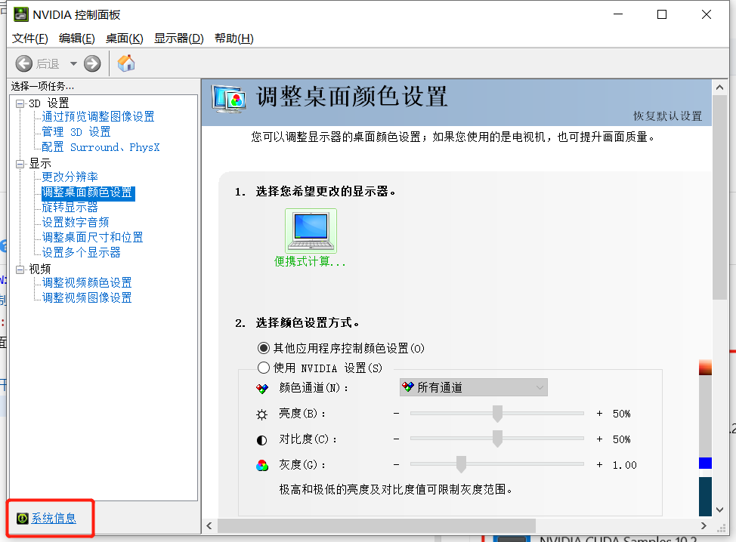Open 调整桌面尺寸和位置 task
736x542 pixels.
[92, 237]
